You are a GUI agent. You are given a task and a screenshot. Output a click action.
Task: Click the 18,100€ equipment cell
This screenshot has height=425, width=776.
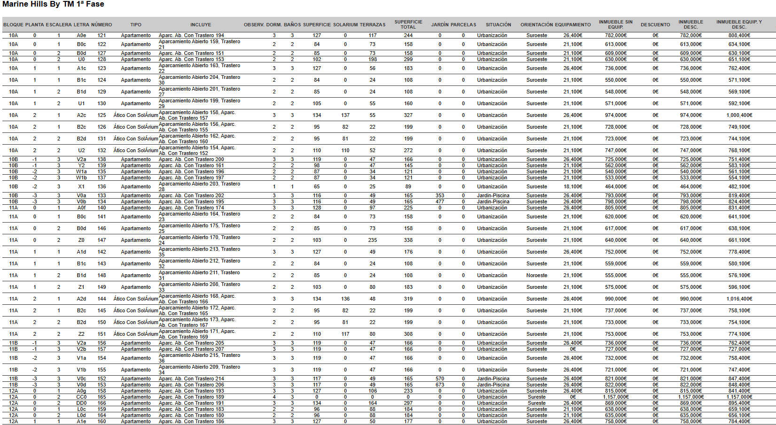pyautogui.click(x=572, y=187)
